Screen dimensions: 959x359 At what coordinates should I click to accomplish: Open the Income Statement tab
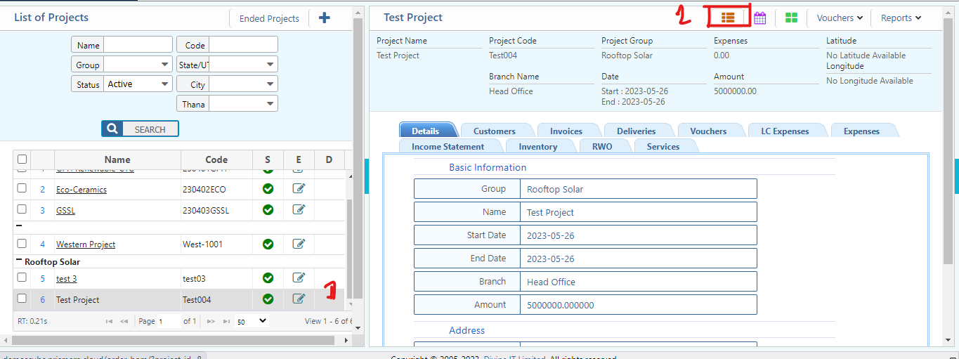(x=448, y=146)
